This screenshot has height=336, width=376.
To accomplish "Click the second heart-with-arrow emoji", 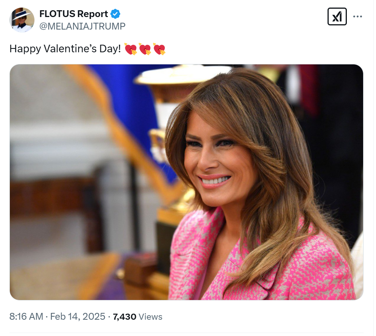I will coord(145,49).
